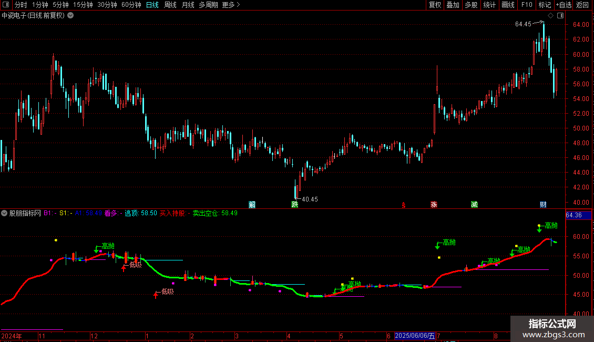The width and height of the screenshot is (594, 342).
Task: Open the 多周期 multi-period view
Action: [208, 5]
